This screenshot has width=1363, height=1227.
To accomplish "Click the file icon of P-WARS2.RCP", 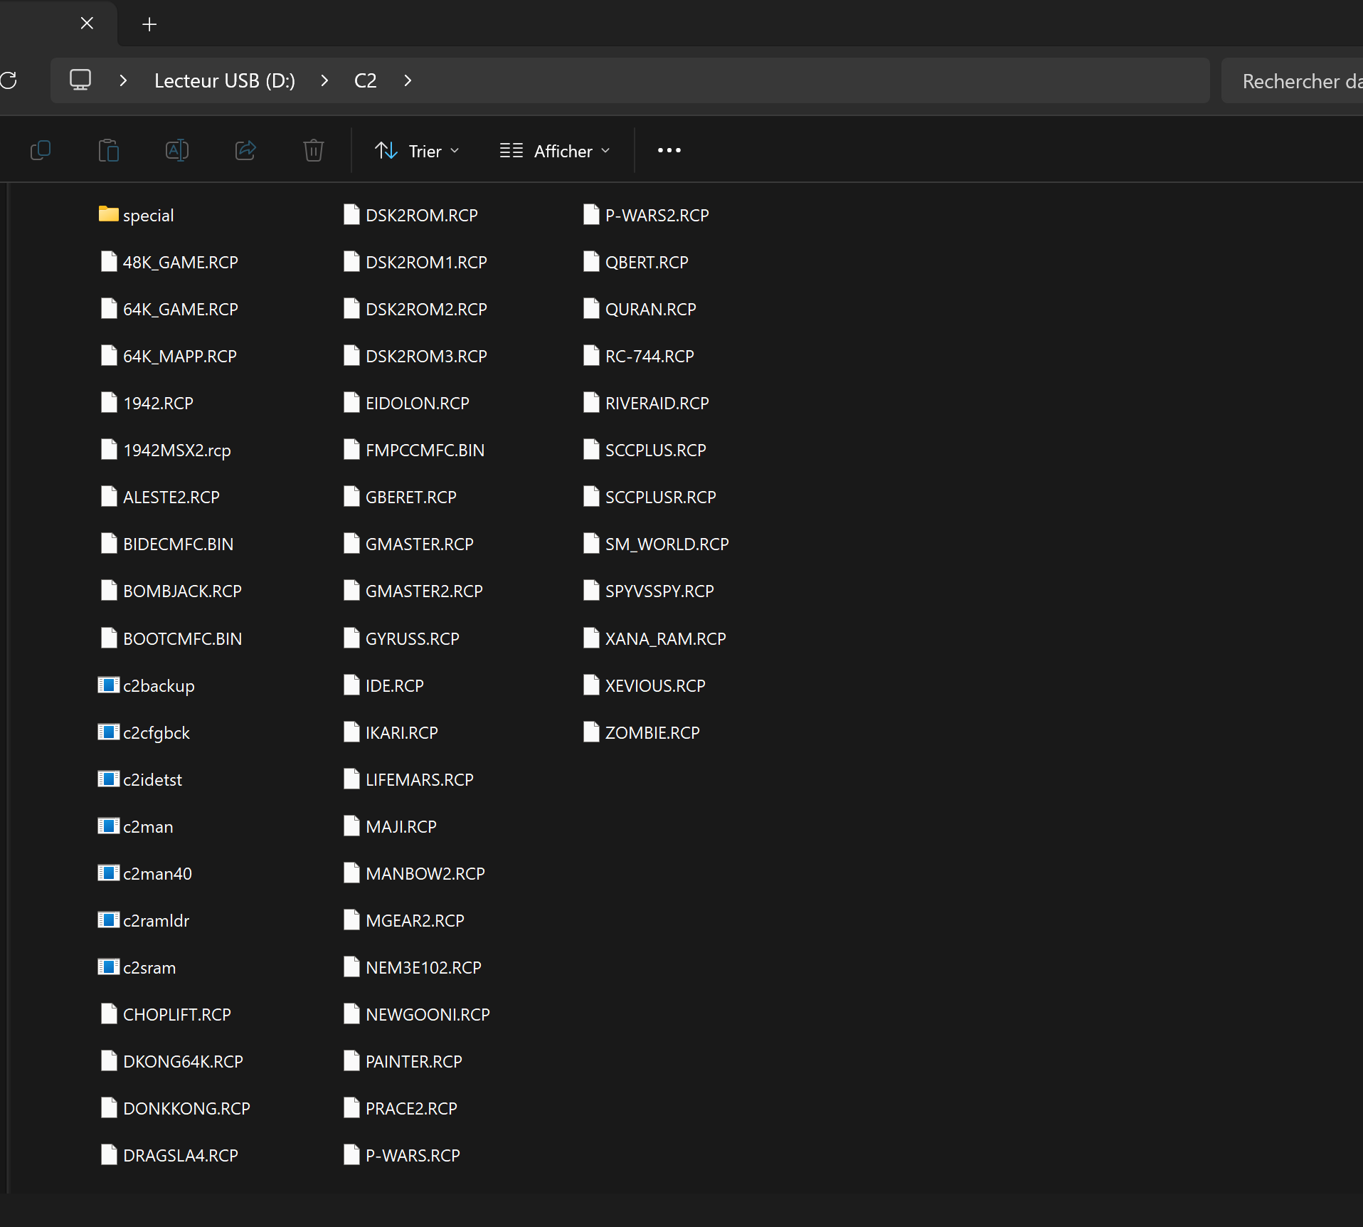I will (591, 214).
